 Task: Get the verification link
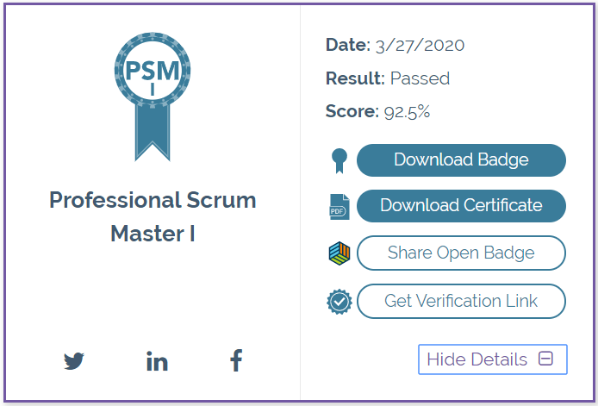coord(461,301)
